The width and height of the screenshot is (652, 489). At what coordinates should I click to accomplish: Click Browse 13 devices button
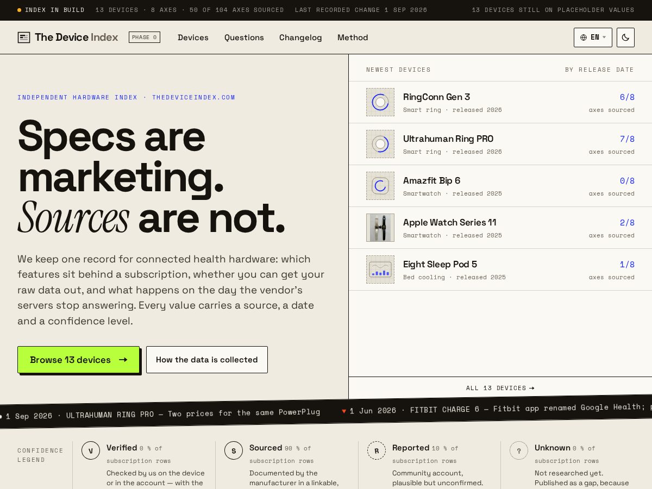pyautogui.click(x=78, y=360)
